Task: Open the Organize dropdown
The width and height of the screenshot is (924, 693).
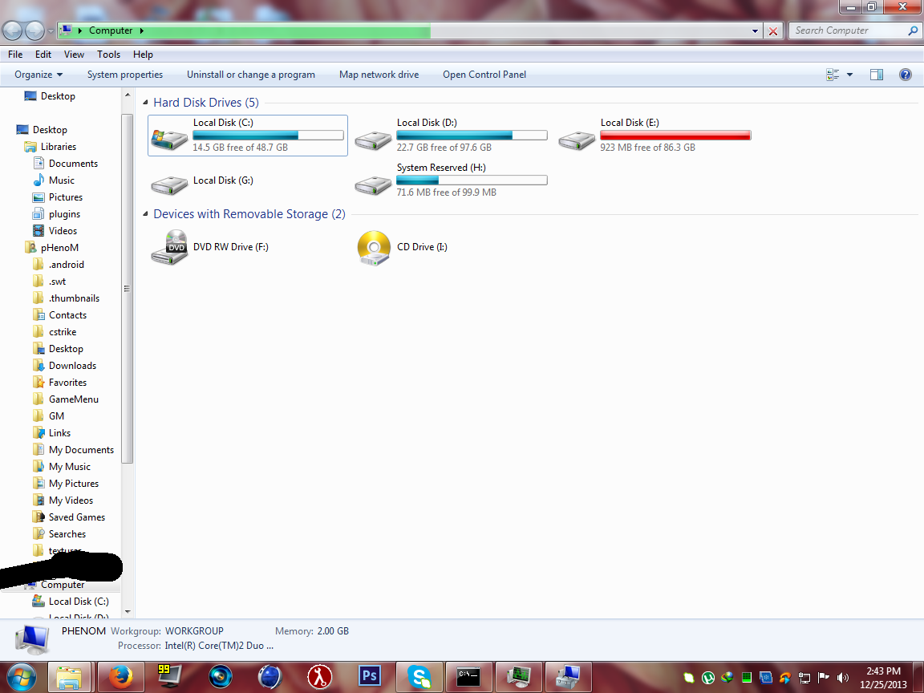Action: click(x=38, y=75)
